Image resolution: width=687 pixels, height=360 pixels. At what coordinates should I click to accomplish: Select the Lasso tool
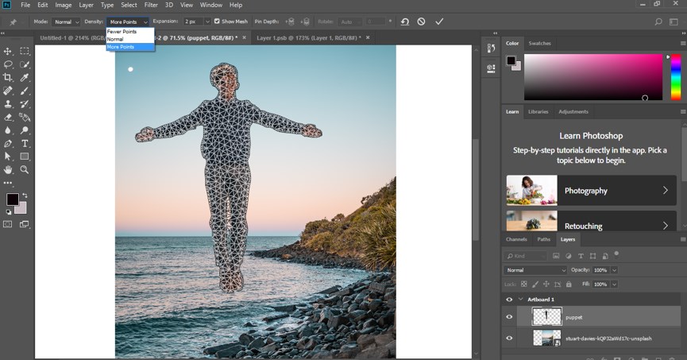click(8, 64)
